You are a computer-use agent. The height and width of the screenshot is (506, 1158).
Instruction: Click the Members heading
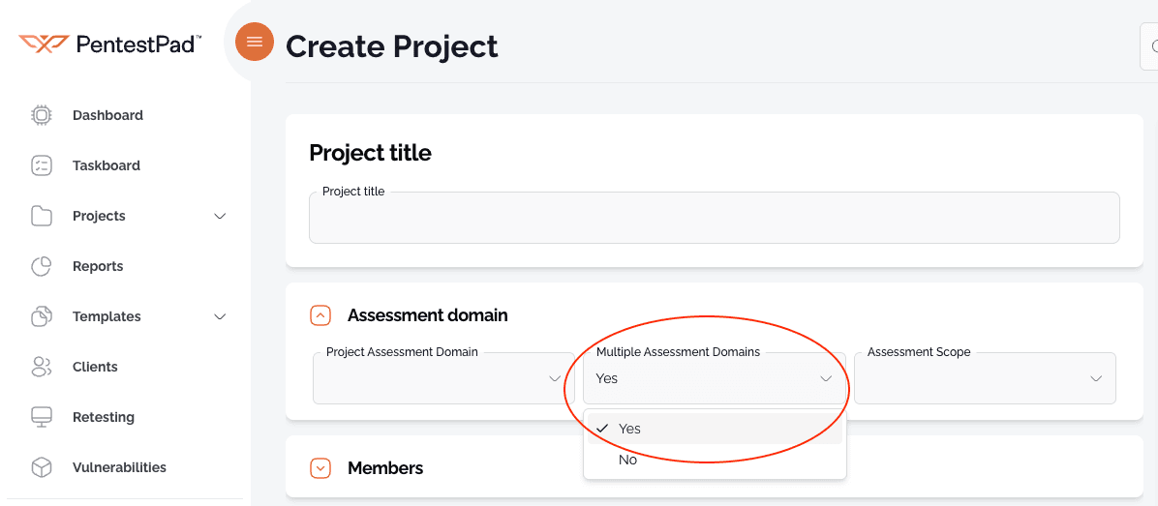coord(385,467)
